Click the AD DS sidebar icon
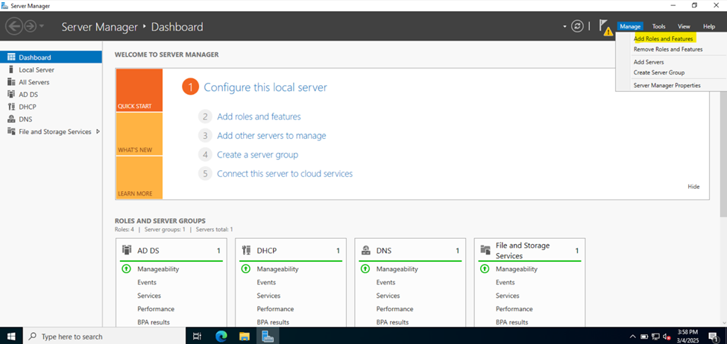Image resolution: width=727 pixels, height=344 pixels. pyautogui.click(x=12, y=94)
